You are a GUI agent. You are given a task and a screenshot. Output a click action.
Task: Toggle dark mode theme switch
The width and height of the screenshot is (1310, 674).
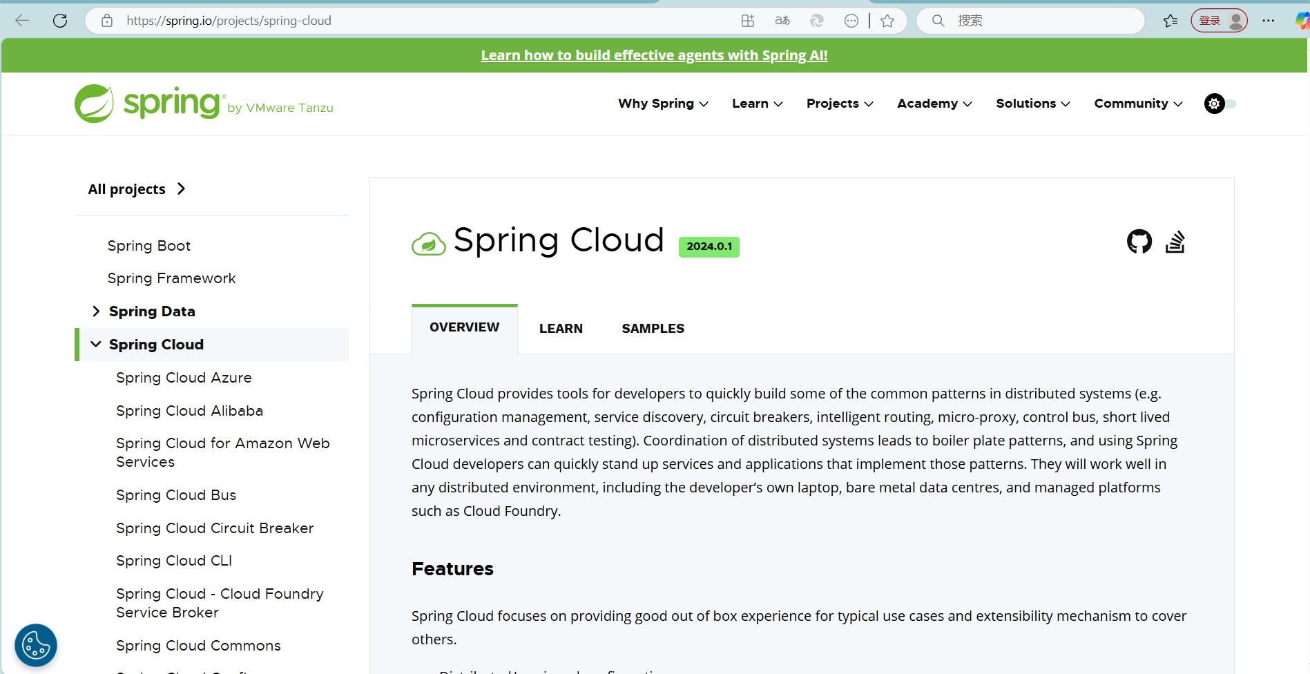(1220, 104)
